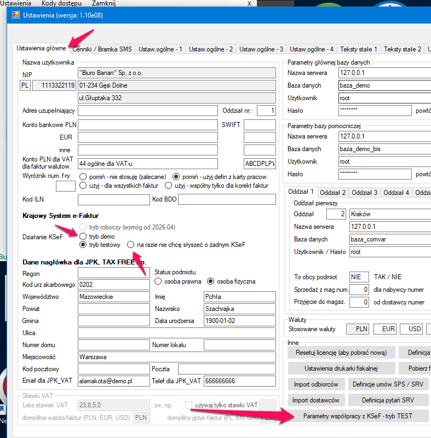Select the tryb demo KSeF option
431x438 pixels.
coord(83,237)
